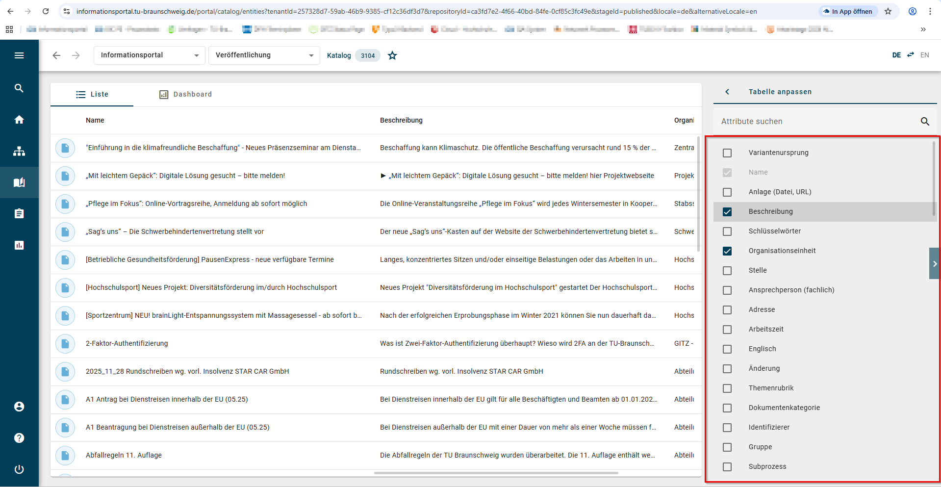This screenshot has height=487, width=941.
Task: Open the Informationsportal dropdown
Action: point(149,55)
